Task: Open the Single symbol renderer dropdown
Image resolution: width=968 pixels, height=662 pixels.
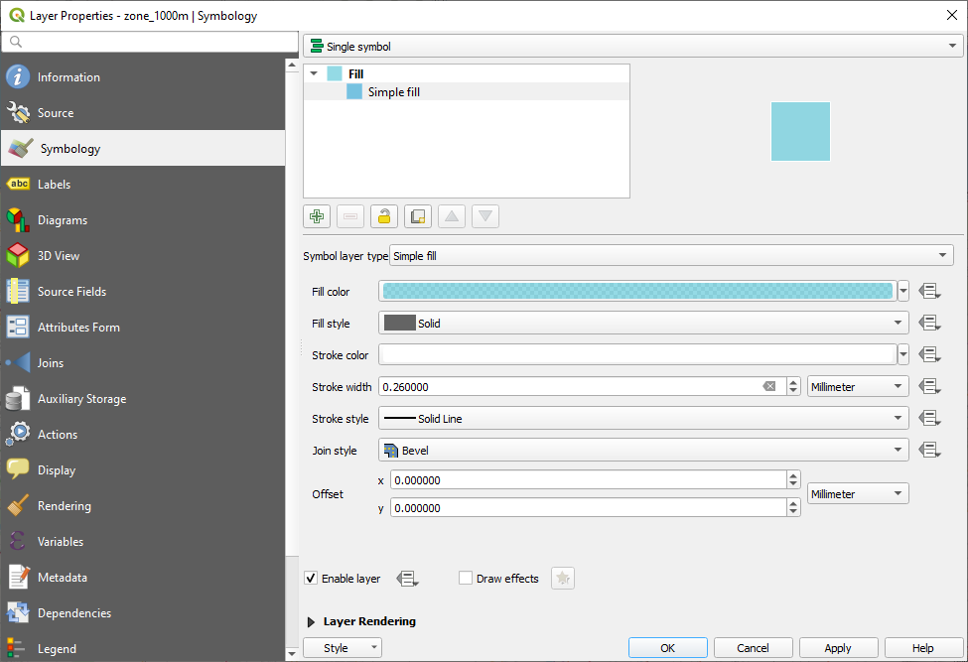Action: [x=632, y=47]
